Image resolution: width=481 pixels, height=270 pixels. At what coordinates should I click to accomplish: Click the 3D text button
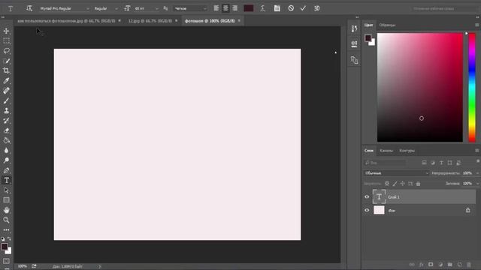pyautogui.click(x=317, y=8)
